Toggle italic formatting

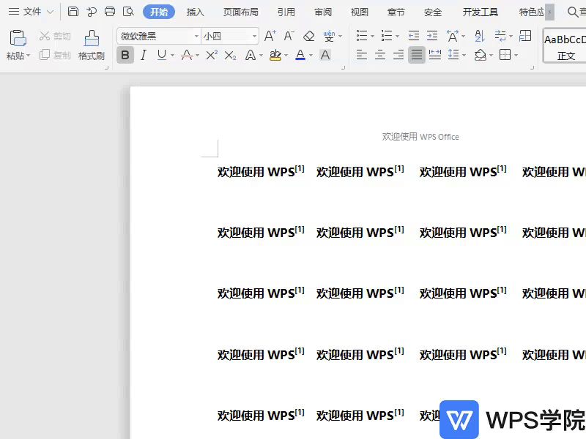click(144, 55)
